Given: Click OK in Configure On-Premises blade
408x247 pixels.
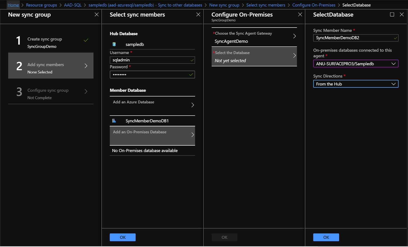Looking at the screenshot, I should (224, 237).
